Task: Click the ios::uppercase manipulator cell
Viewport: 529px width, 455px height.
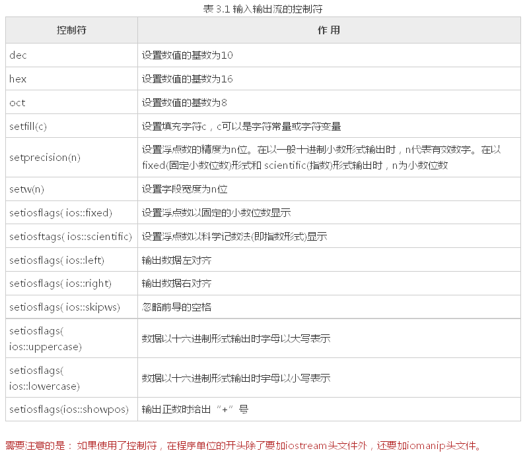Action: point(46,338)
